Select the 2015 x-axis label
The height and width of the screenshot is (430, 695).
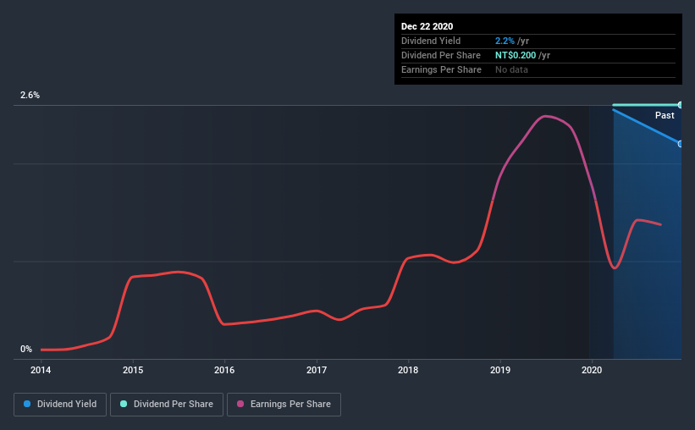click(133, 370)
